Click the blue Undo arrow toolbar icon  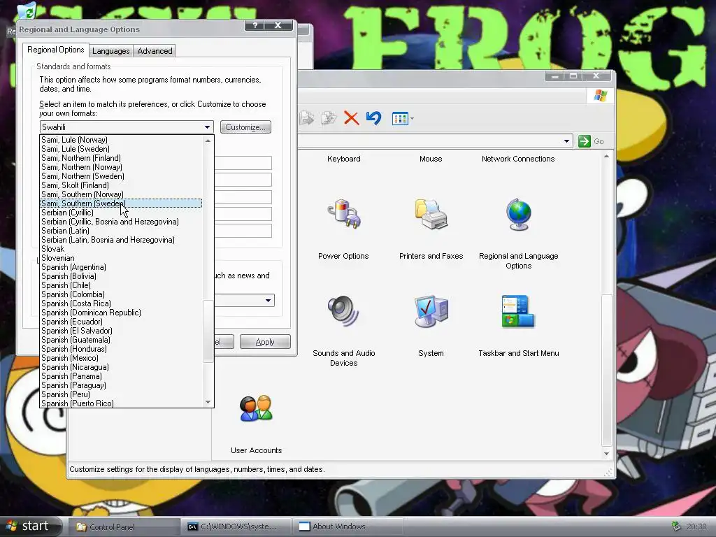point(373,118)
